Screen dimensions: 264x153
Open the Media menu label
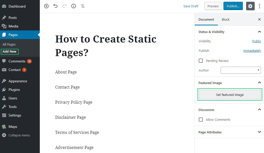tap(13, 26)
